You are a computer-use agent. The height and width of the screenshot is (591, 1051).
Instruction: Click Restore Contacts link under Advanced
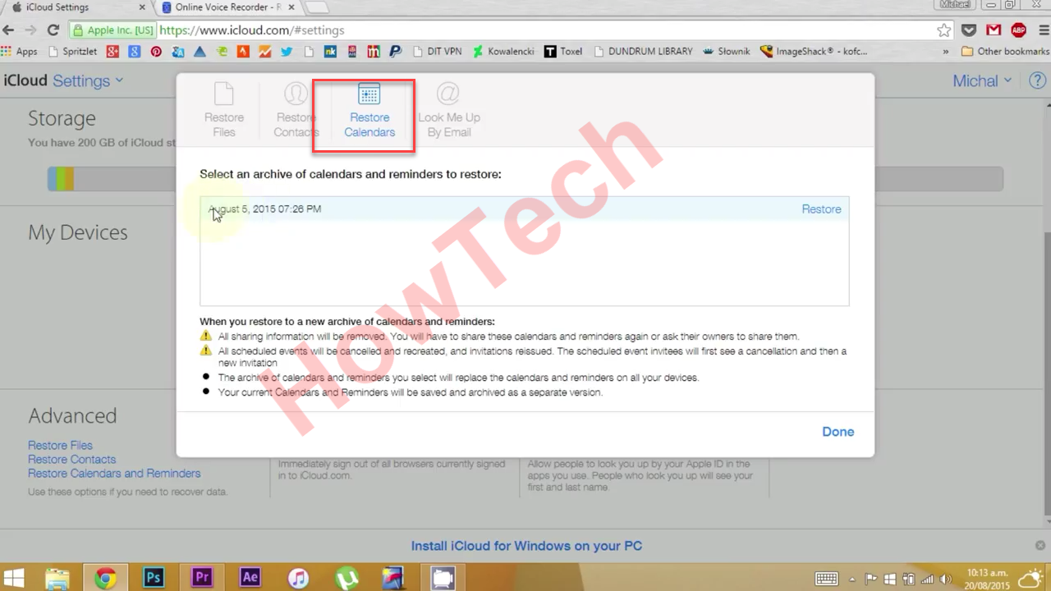point(71,459)
